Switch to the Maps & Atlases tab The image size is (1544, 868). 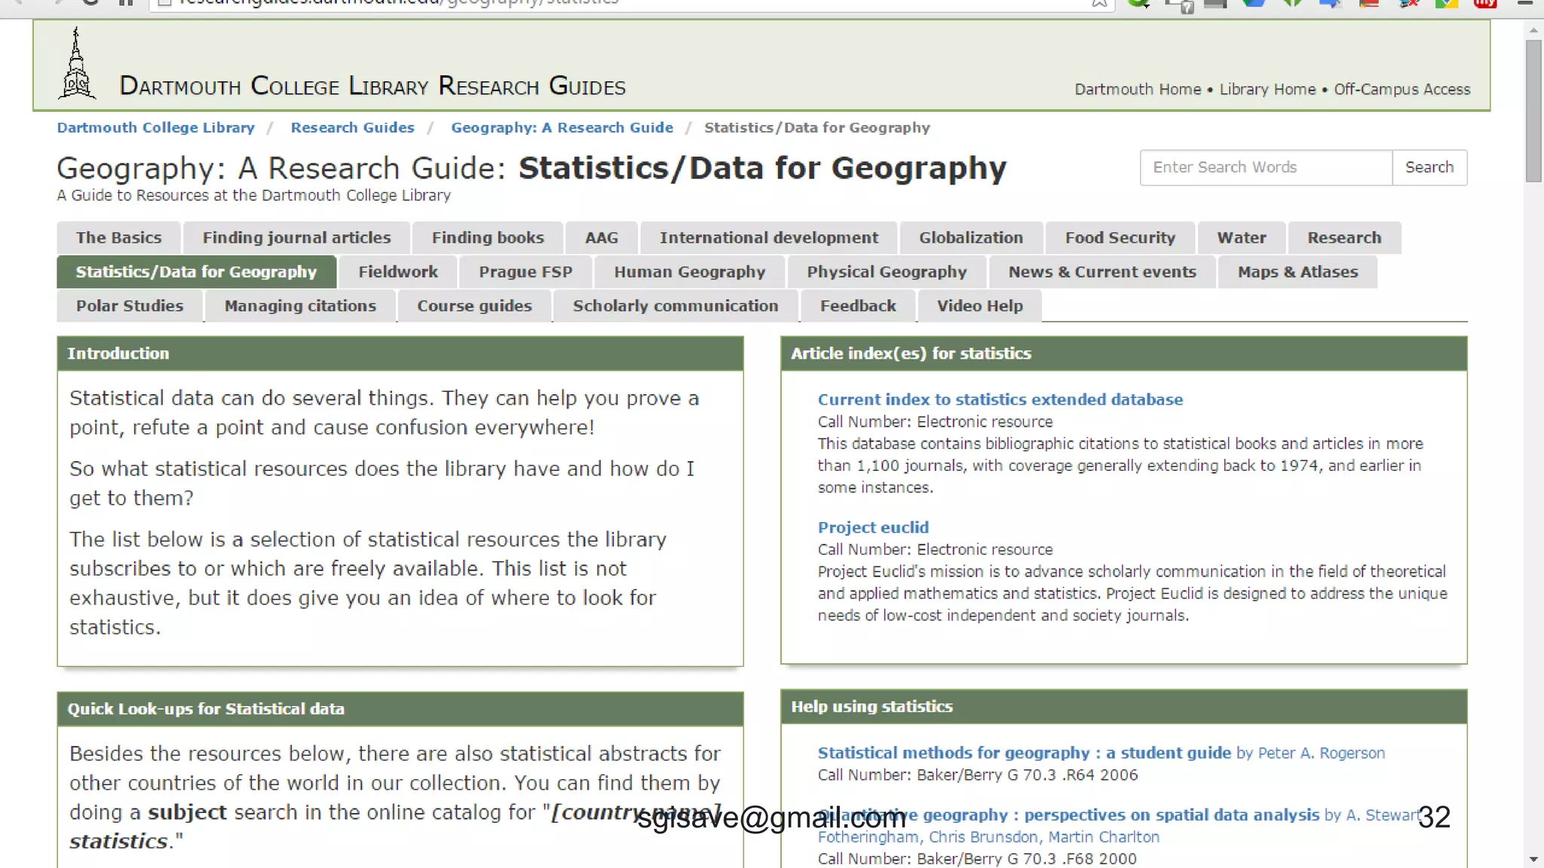coord(1297,272)
